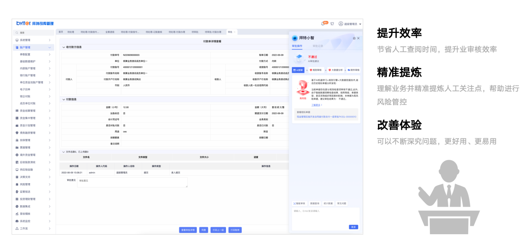Image resolution: width=523 pixels, height=240 pixels.
Task: Click the 工作流 icon in sidebar
Action: pos(17,228)
